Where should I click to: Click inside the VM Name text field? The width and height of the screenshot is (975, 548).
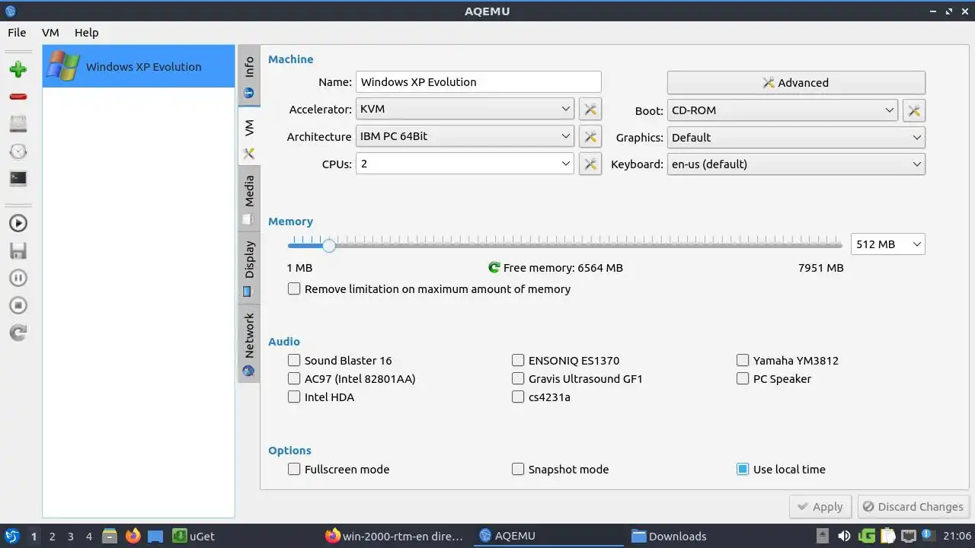(x=478, y=82)
